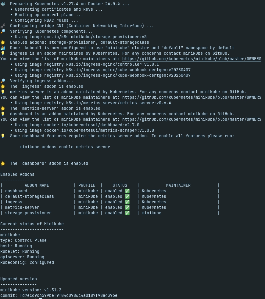Click the 'kubeconfig: Configured' line
265x299 pixels.
[x=27, y=263]
